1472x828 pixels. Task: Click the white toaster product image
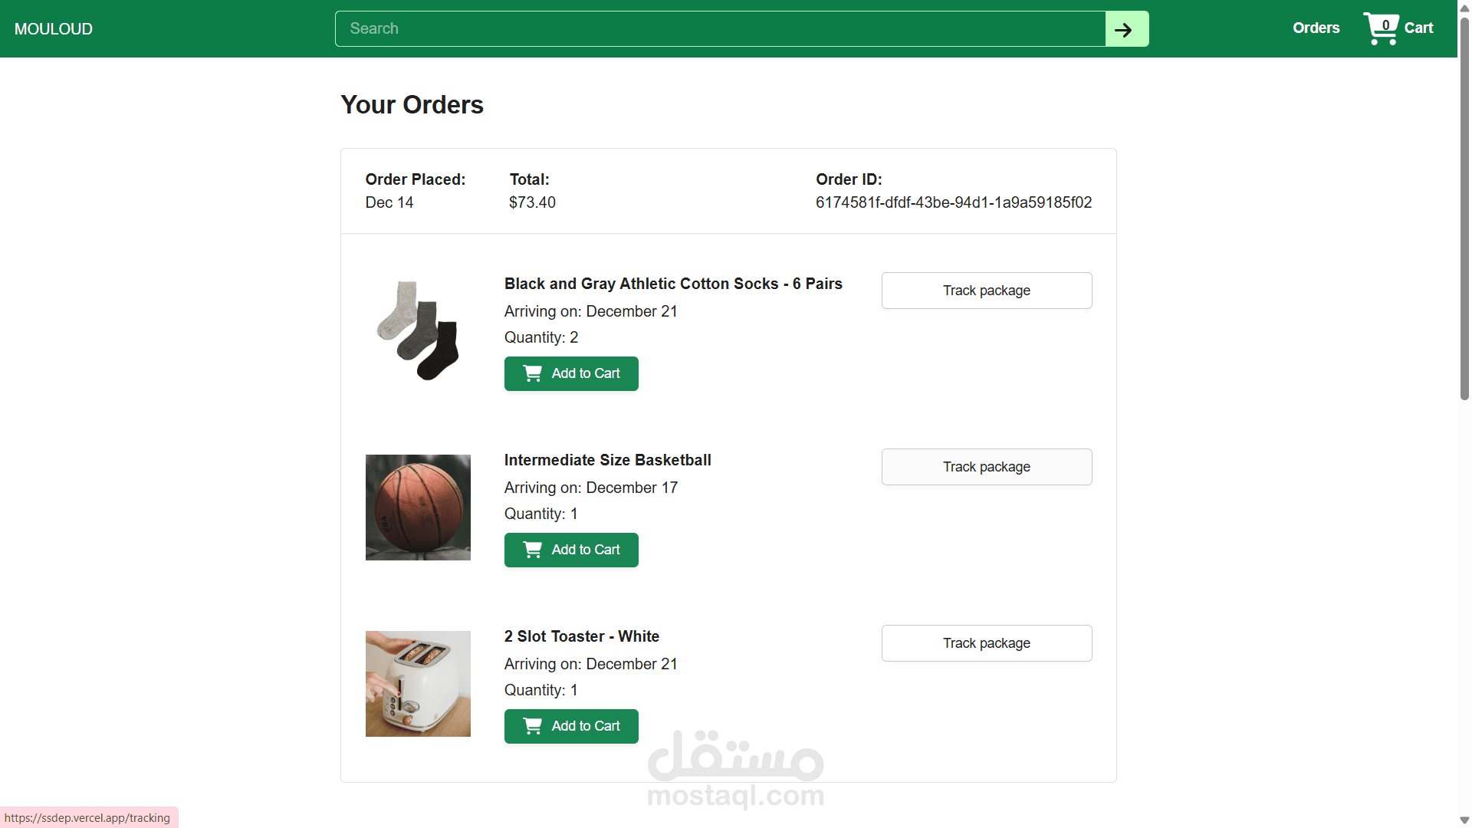[418, 683]
